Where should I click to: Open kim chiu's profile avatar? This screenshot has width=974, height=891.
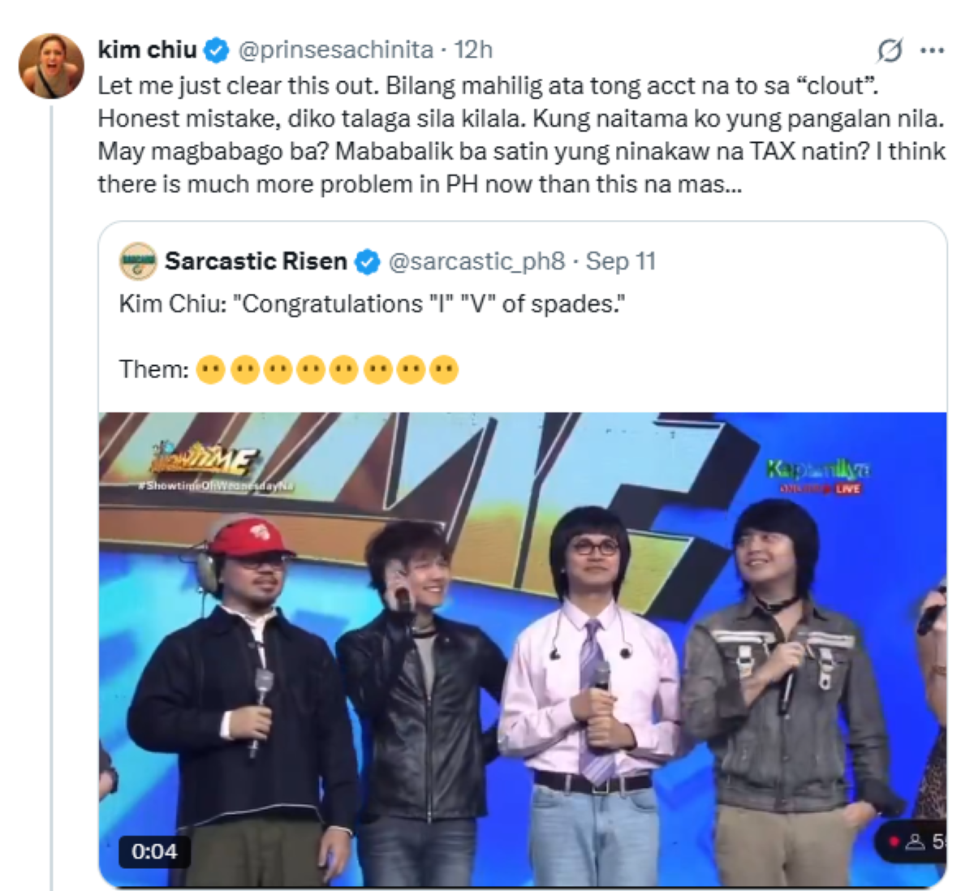coord(52,66)
